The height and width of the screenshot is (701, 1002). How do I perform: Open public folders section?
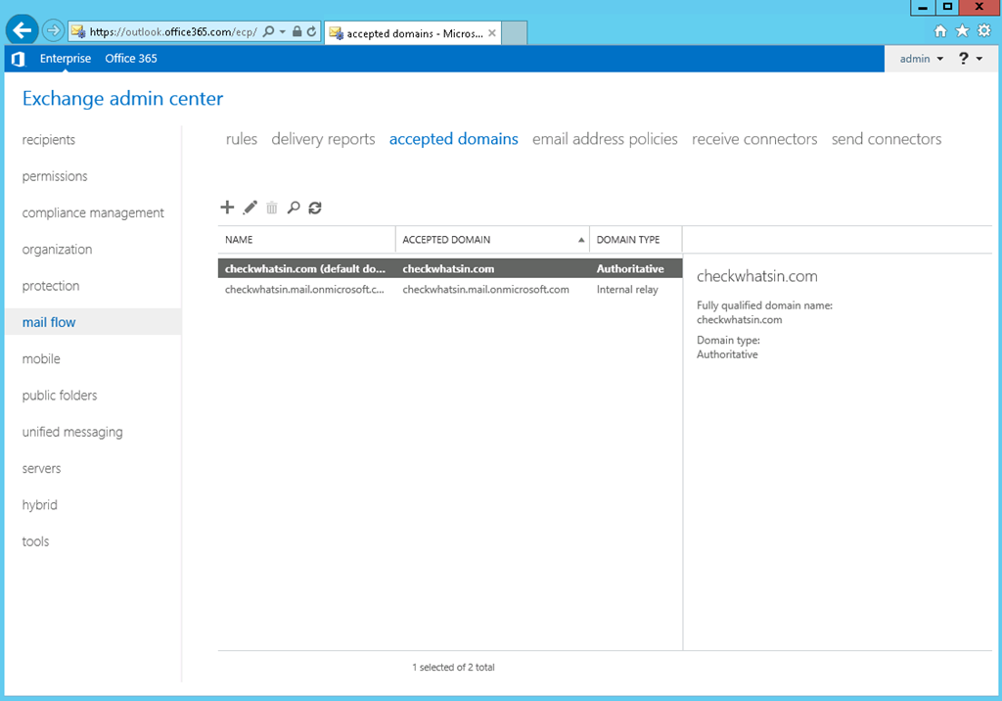[x=60, y=396]
